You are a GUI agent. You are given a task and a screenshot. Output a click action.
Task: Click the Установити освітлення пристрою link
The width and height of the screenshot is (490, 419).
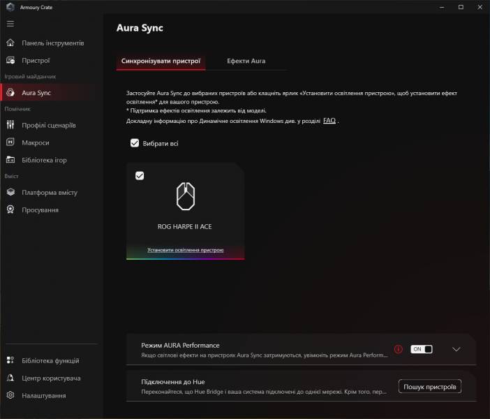[185, 250]
